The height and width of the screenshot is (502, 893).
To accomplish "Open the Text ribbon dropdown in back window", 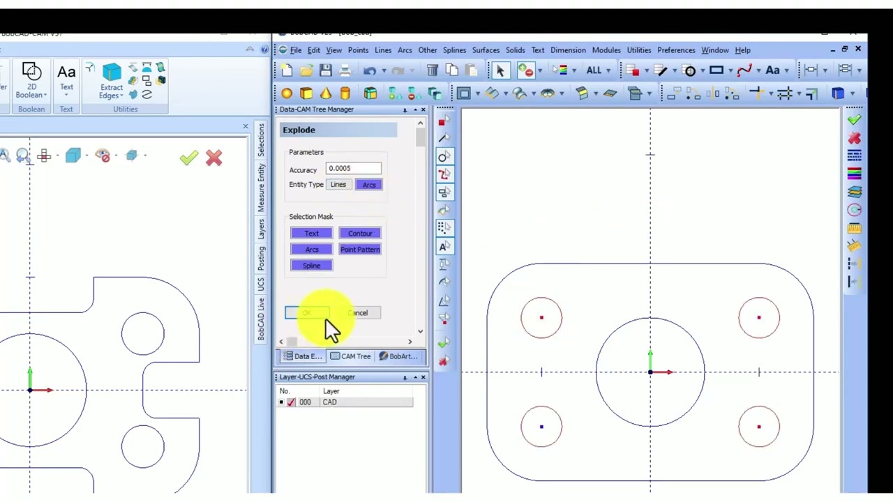I will tap(66, 96).
